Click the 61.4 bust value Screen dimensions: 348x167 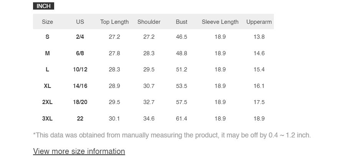coord(182,119)
